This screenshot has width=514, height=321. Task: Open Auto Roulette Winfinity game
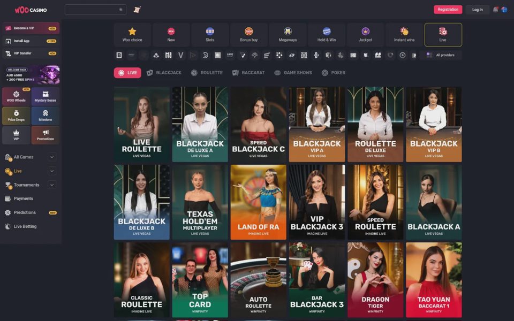(258, 280)
